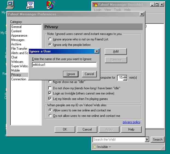Select Do not allow users to see me online
Screen dimensions: 170x154
[50, 115]
